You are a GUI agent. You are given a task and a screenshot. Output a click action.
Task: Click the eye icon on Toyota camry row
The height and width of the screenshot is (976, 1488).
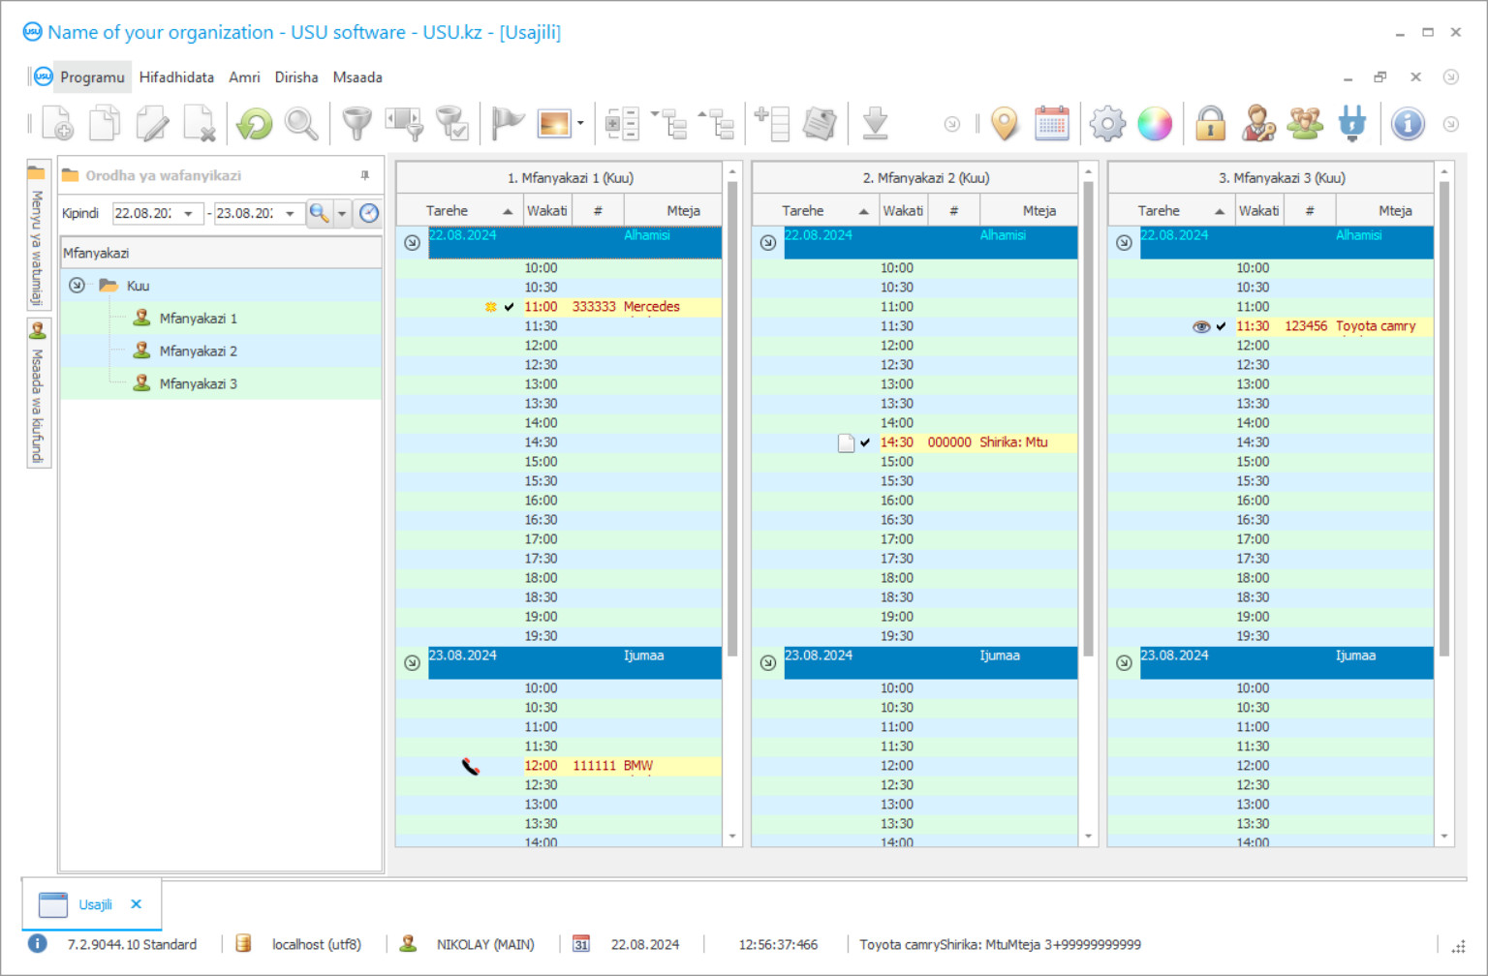tap(1201, 326)
